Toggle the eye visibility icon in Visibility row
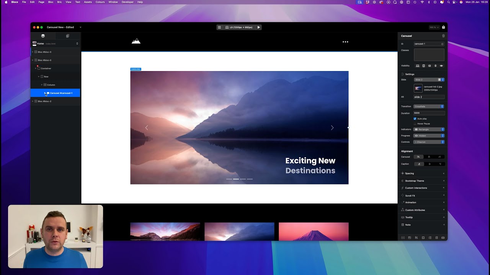Viewport: 490px width, 275px height. tap(441, 66)
